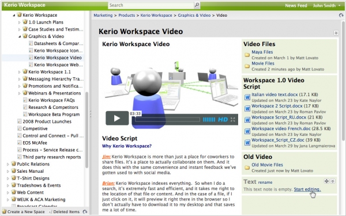Open the Text note options chevron
This screenshot has height=216, width=346.
coord(333,181)
